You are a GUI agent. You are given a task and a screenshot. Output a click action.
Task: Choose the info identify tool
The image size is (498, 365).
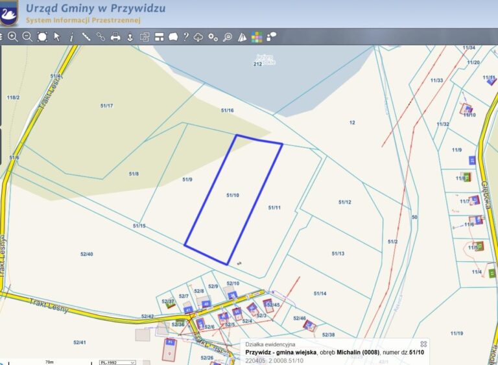pos(71,37)
